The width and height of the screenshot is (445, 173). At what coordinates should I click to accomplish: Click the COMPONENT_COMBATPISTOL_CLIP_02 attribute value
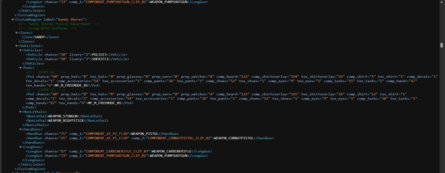179,138
